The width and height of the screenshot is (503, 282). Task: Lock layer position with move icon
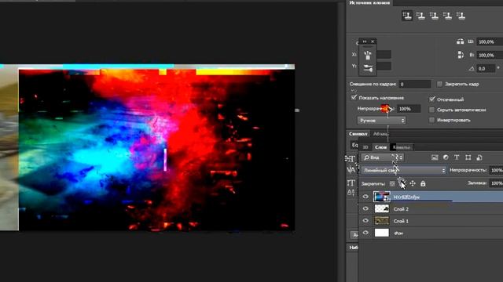coord(413,183)
